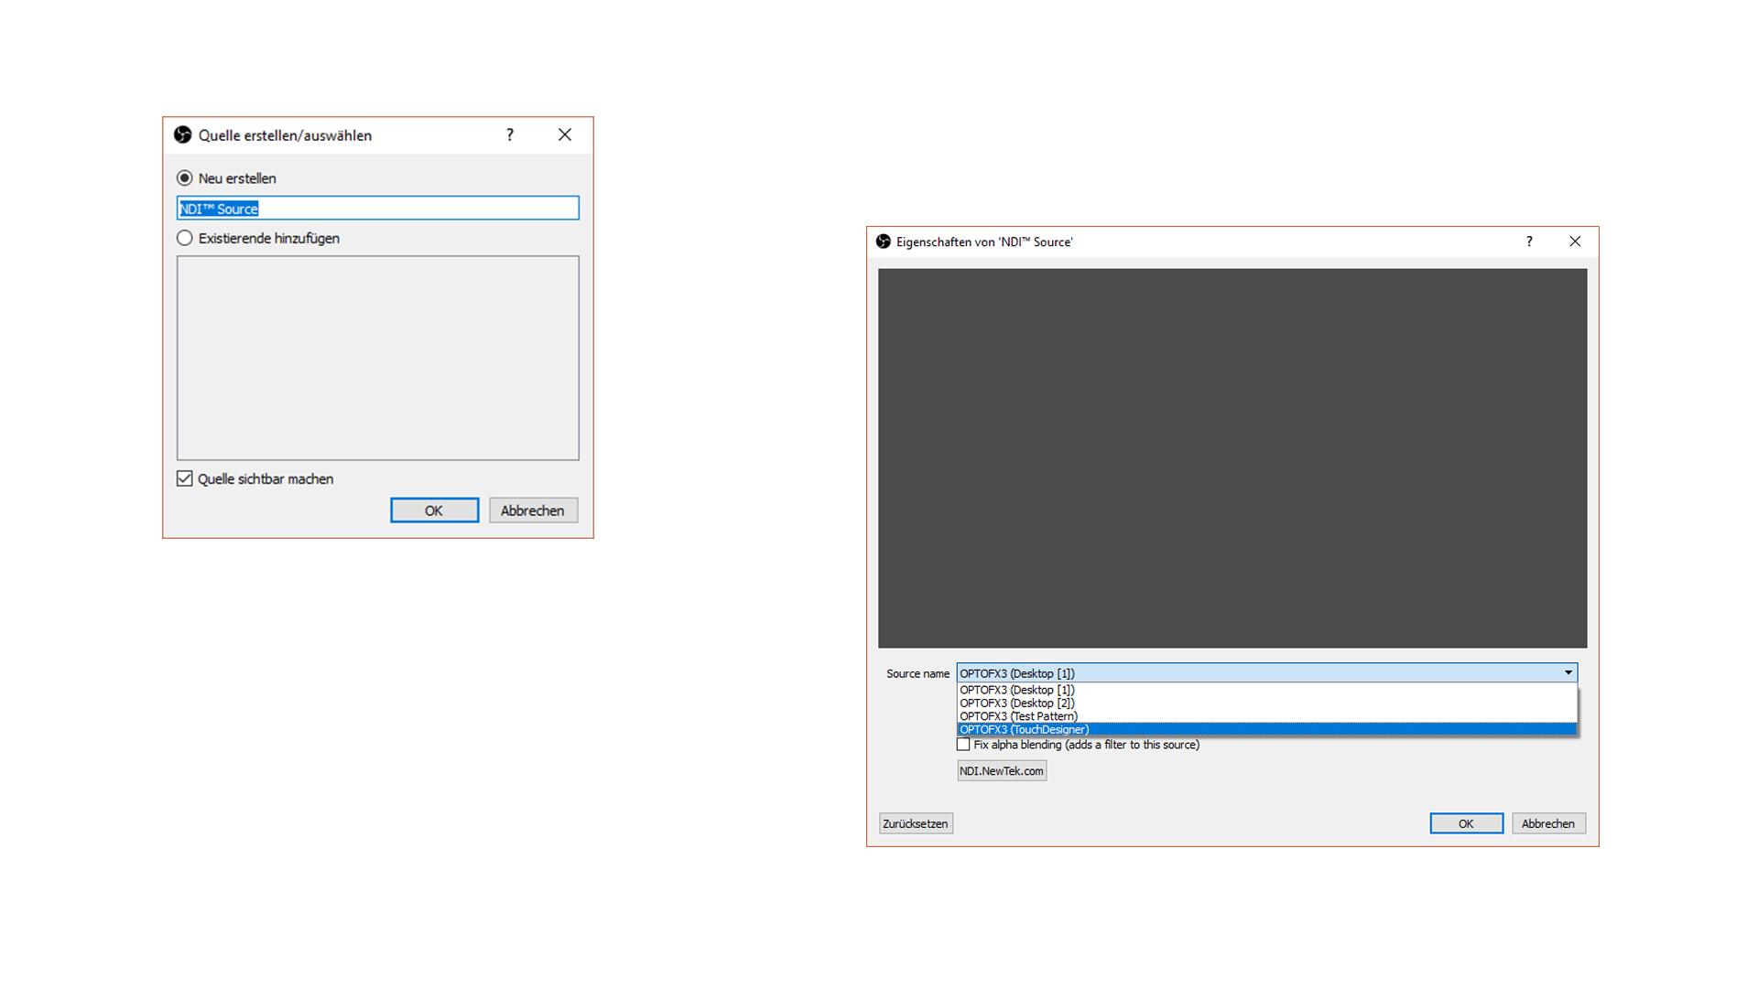The width and height of the screenshot is (1758, 988).
Task: Click the NDI Source name input field
Action: (378, 209)
